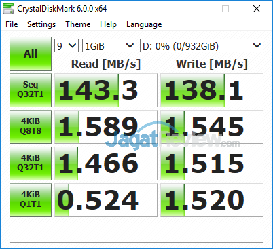
Task: Start the Seq Q32T1 test
Action: point(31,90)
